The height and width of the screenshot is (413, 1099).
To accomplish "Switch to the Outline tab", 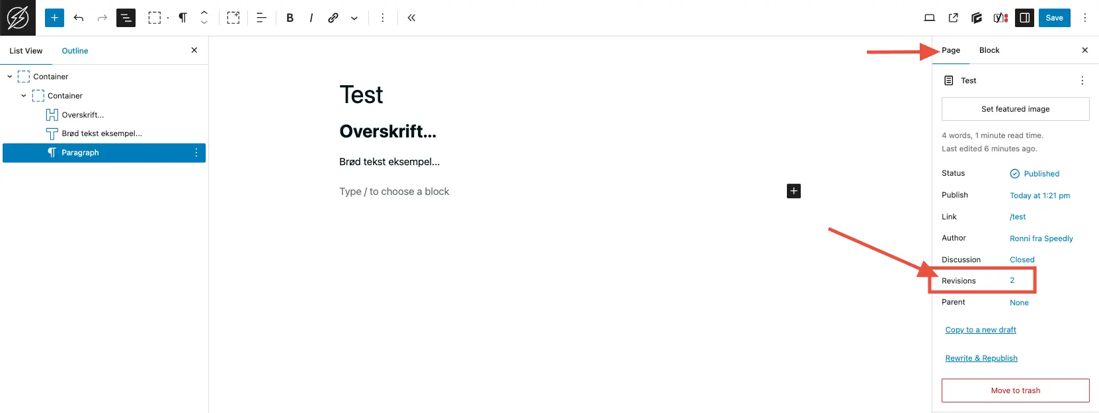I will click(75, 51).
